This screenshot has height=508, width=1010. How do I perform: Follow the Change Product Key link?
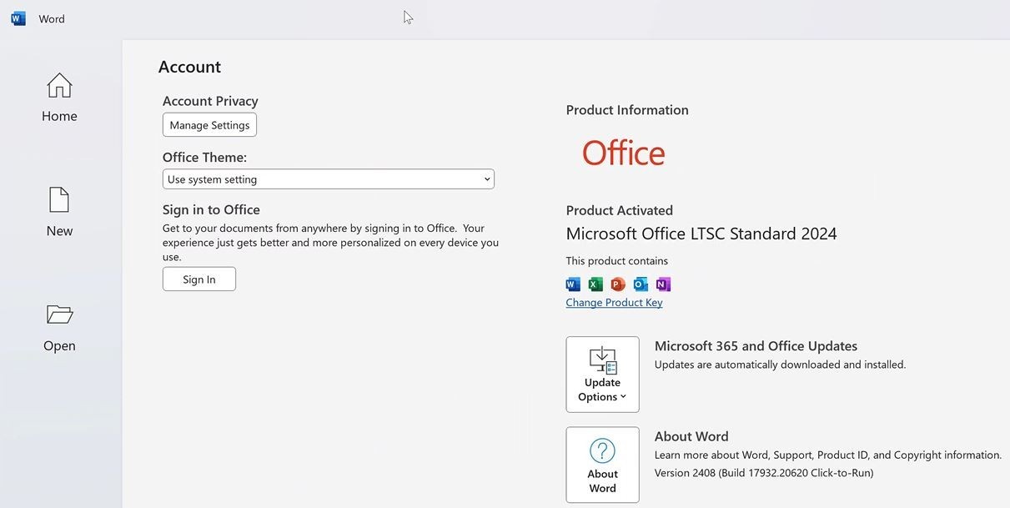(x=614, y=303)
